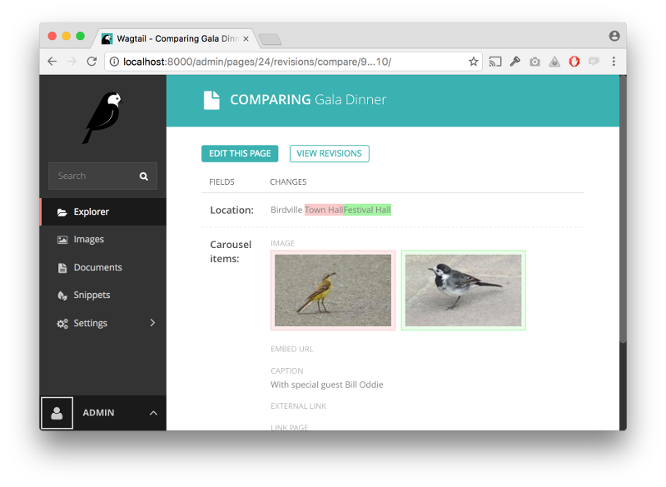The height and width of the screenshot is (487, 666).
Task: Reload the page with the browser refresh icon
Action: click(x=92, y=62)
